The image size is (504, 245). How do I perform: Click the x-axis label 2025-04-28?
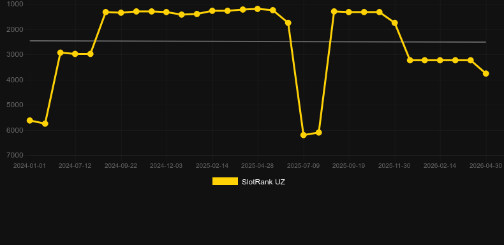[258, 166]
